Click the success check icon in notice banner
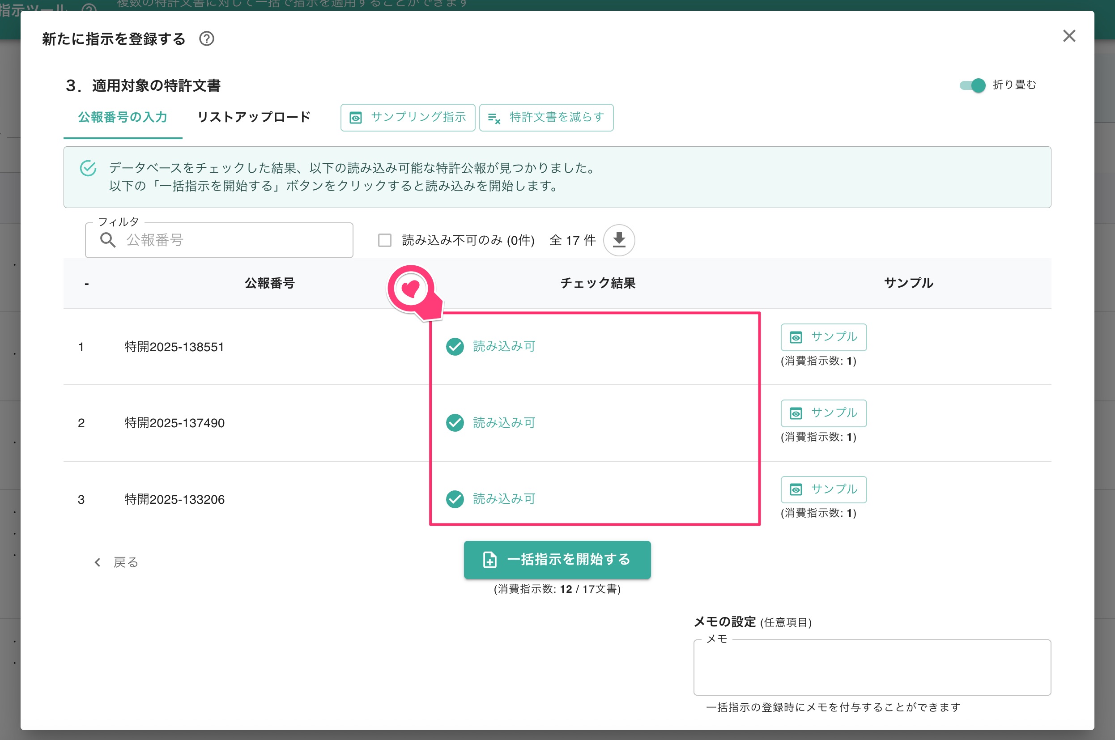Screen dimensions: 1115x740 (88, 168)
